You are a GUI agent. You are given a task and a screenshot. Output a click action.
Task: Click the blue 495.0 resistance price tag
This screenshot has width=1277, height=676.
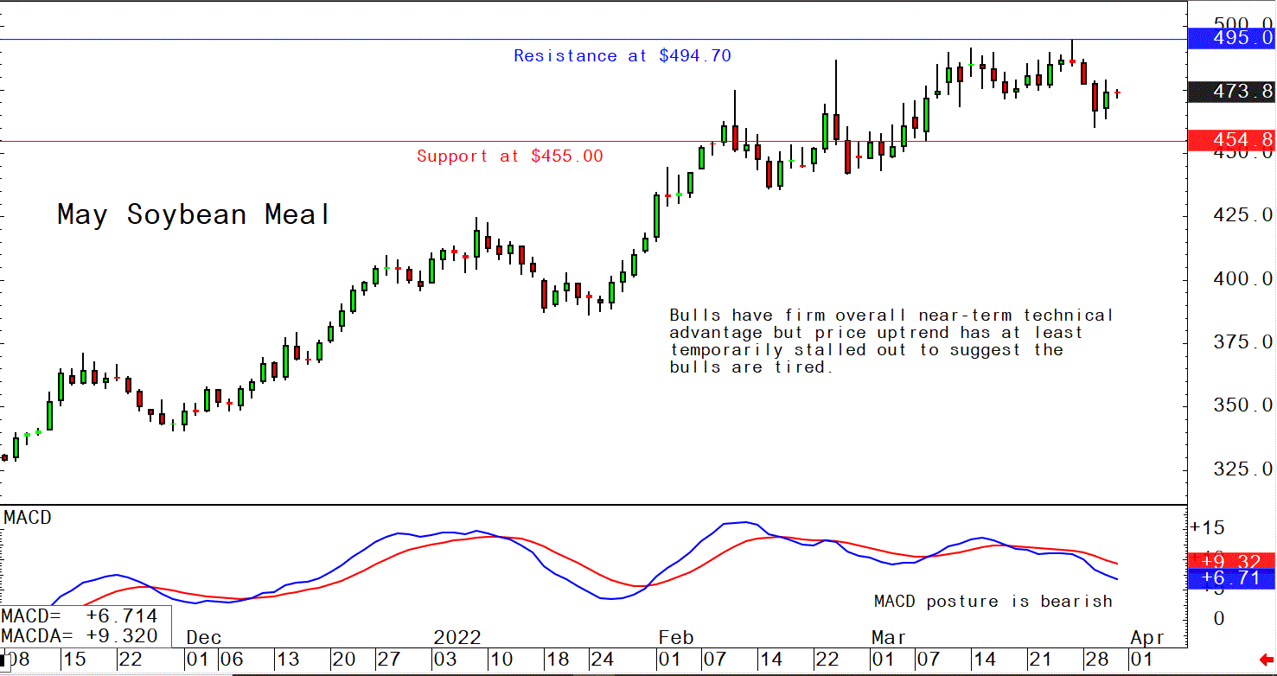tap(1231, 38)
